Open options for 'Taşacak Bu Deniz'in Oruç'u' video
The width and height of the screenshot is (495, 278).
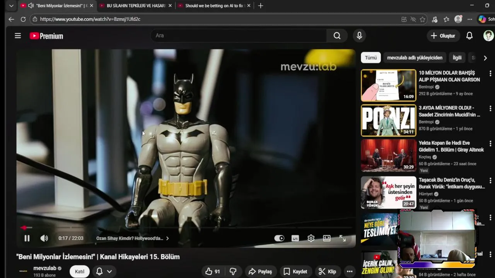[490, 180]
